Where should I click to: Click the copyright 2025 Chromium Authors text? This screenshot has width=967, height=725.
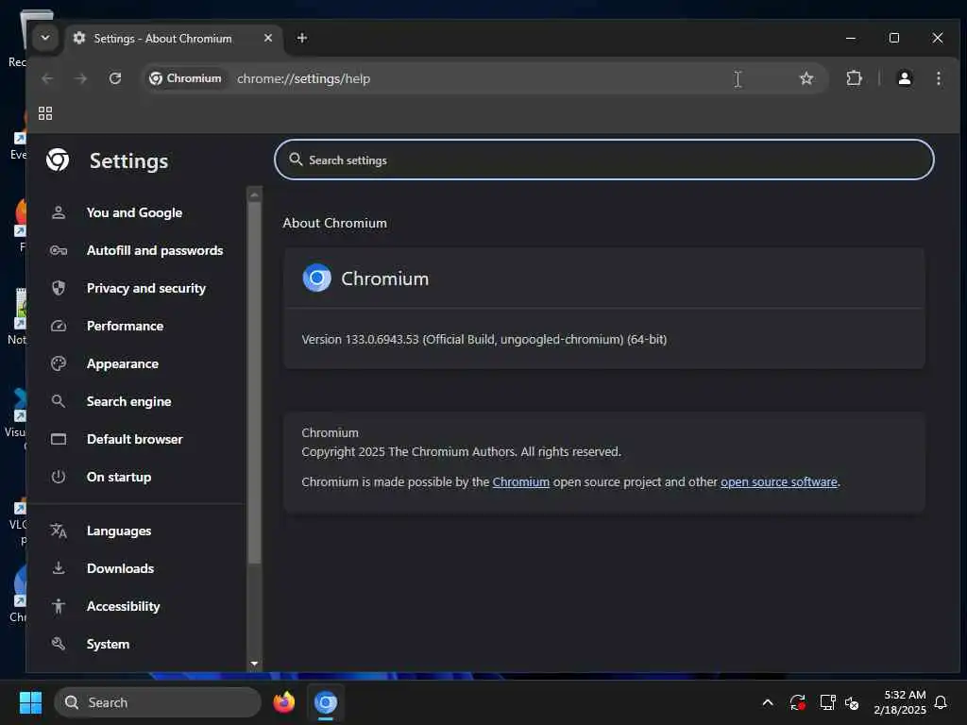click(x=461, y=452)
